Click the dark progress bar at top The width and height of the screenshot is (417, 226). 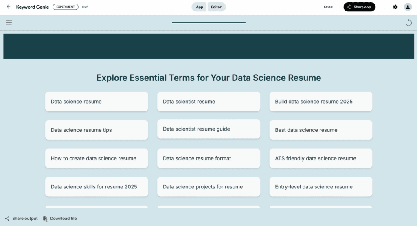(208, 22)
